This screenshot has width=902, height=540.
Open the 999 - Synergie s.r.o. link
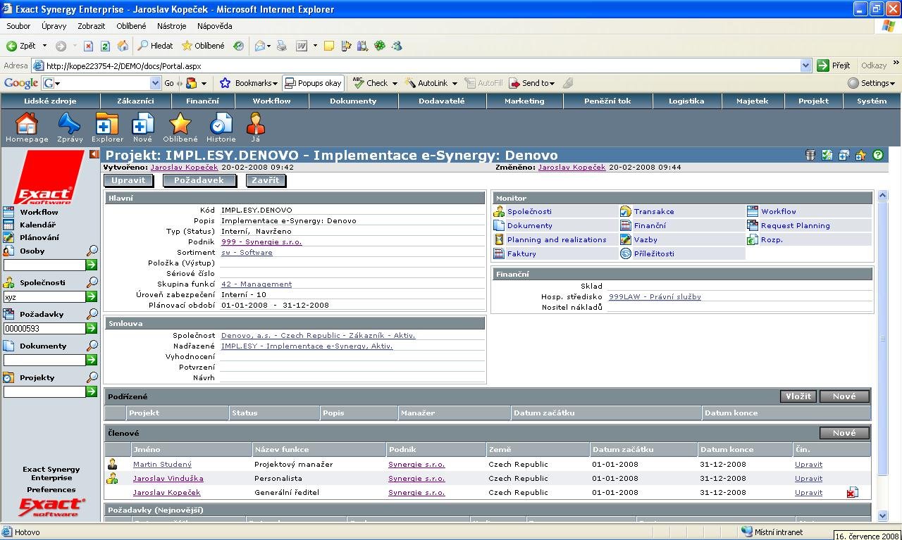point(261,241)
